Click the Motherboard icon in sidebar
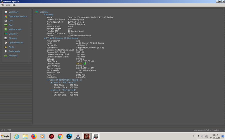Image resolution: width=225 pixels, height=140 pixels. (6, 30)
